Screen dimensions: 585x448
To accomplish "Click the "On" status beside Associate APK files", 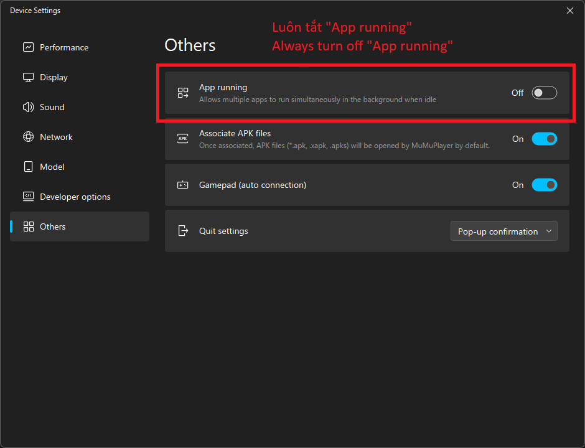I will 518,139.
